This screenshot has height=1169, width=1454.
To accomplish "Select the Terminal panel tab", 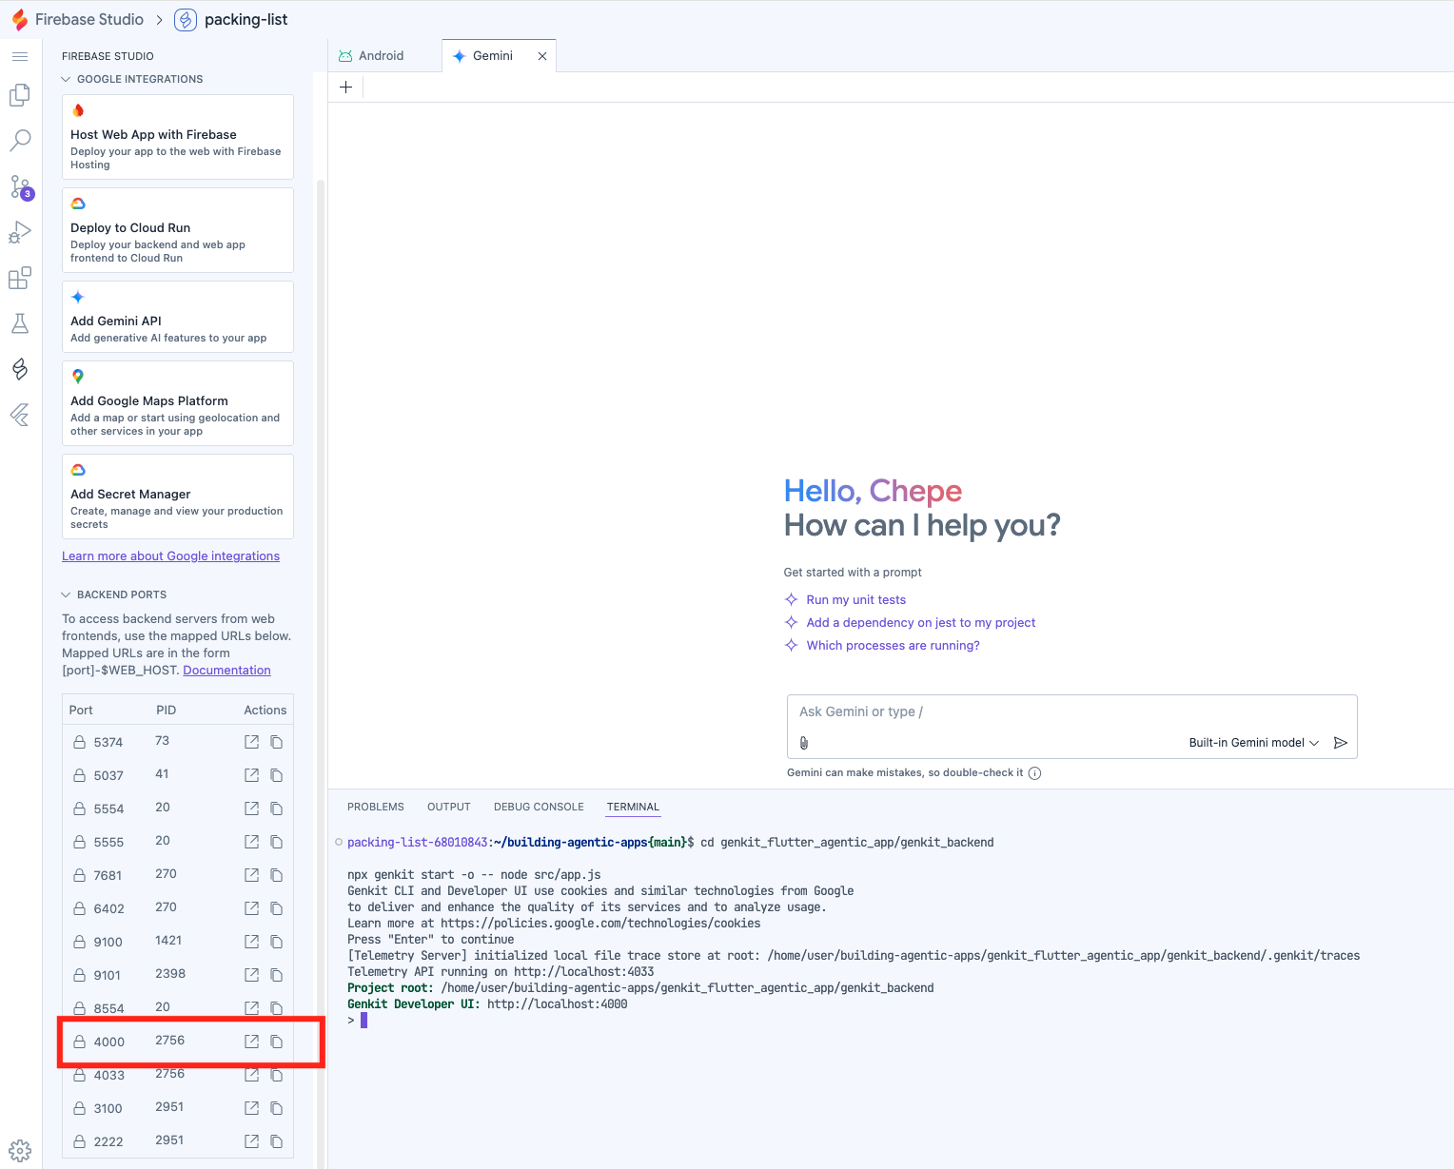I will [633, 807].
